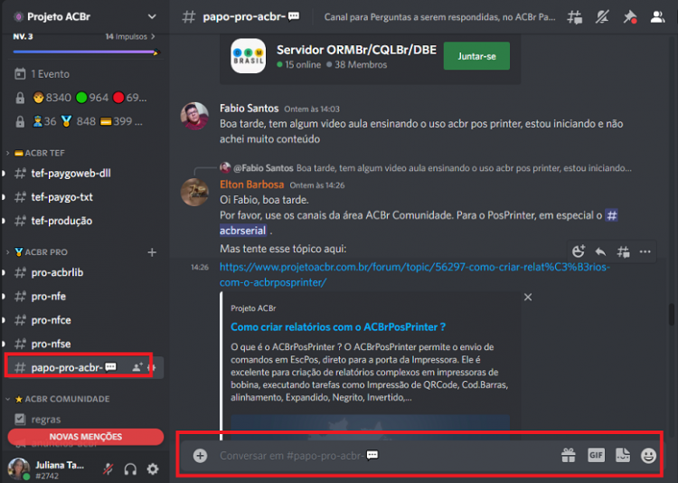Click locked channel showing 36 848 399
Screen dimensions: 678x483
(79, 121)
